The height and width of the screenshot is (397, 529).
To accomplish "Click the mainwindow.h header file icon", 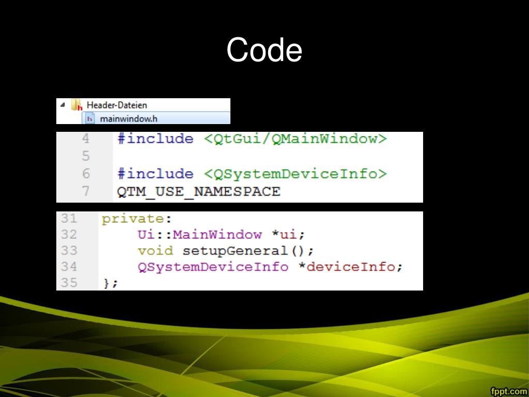I will (x=90, y=119).
